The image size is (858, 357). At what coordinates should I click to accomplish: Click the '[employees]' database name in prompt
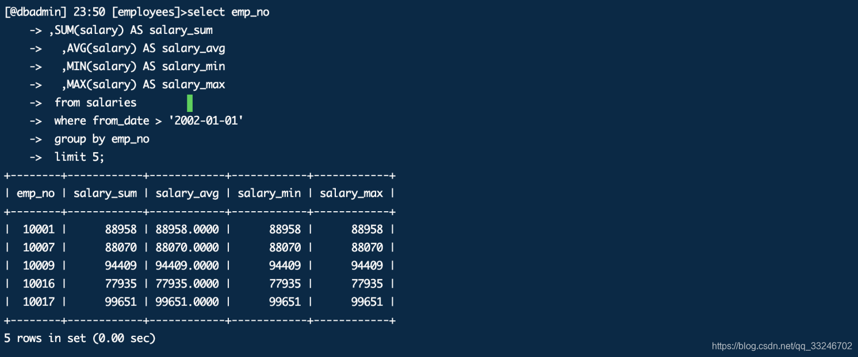(x=145, y=12)
